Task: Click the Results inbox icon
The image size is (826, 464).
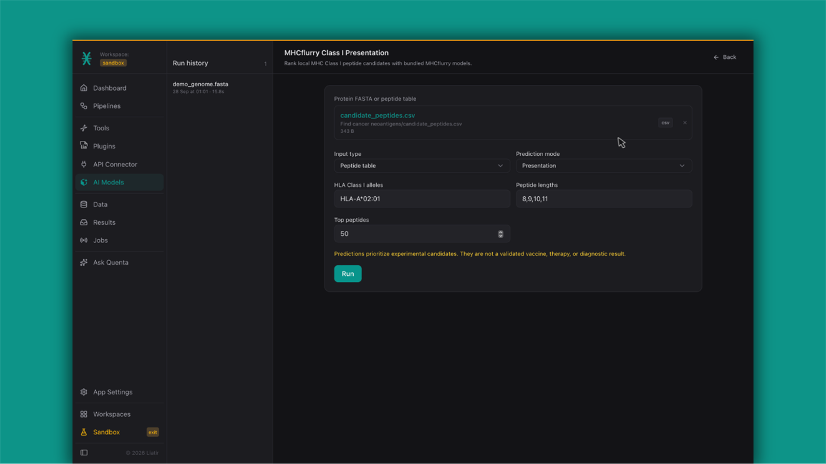Action: tap(84, 222)
